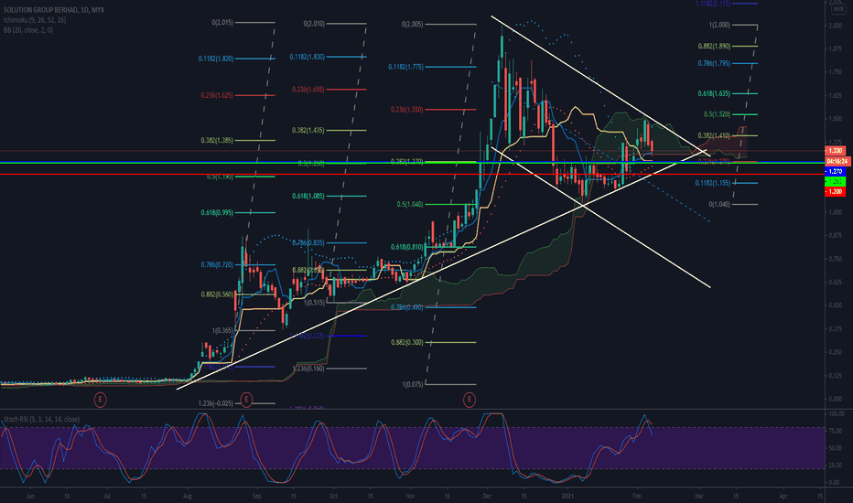Click the earnings marker below late November
The height and width of the screenshot is (503, 853).
pos(469,400)
